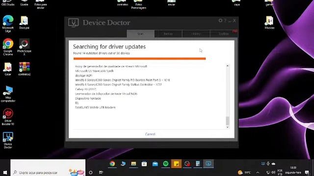Open File Explorer from the taskbar
Image resolution: width=314 pixels, height=176 pixels.
(133, 164)
